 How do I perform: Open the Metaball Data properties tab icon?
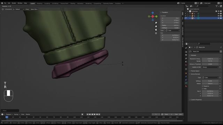(186, 83)
